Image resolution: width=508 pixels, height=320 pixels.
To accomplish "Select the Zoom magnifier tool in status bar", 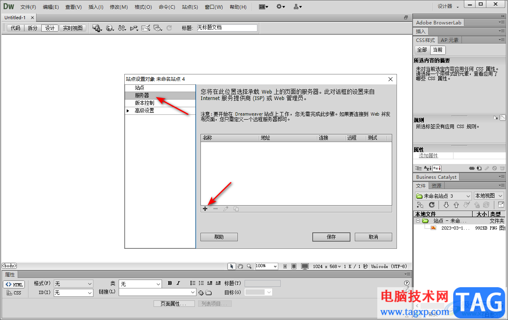I will (249, 266).
